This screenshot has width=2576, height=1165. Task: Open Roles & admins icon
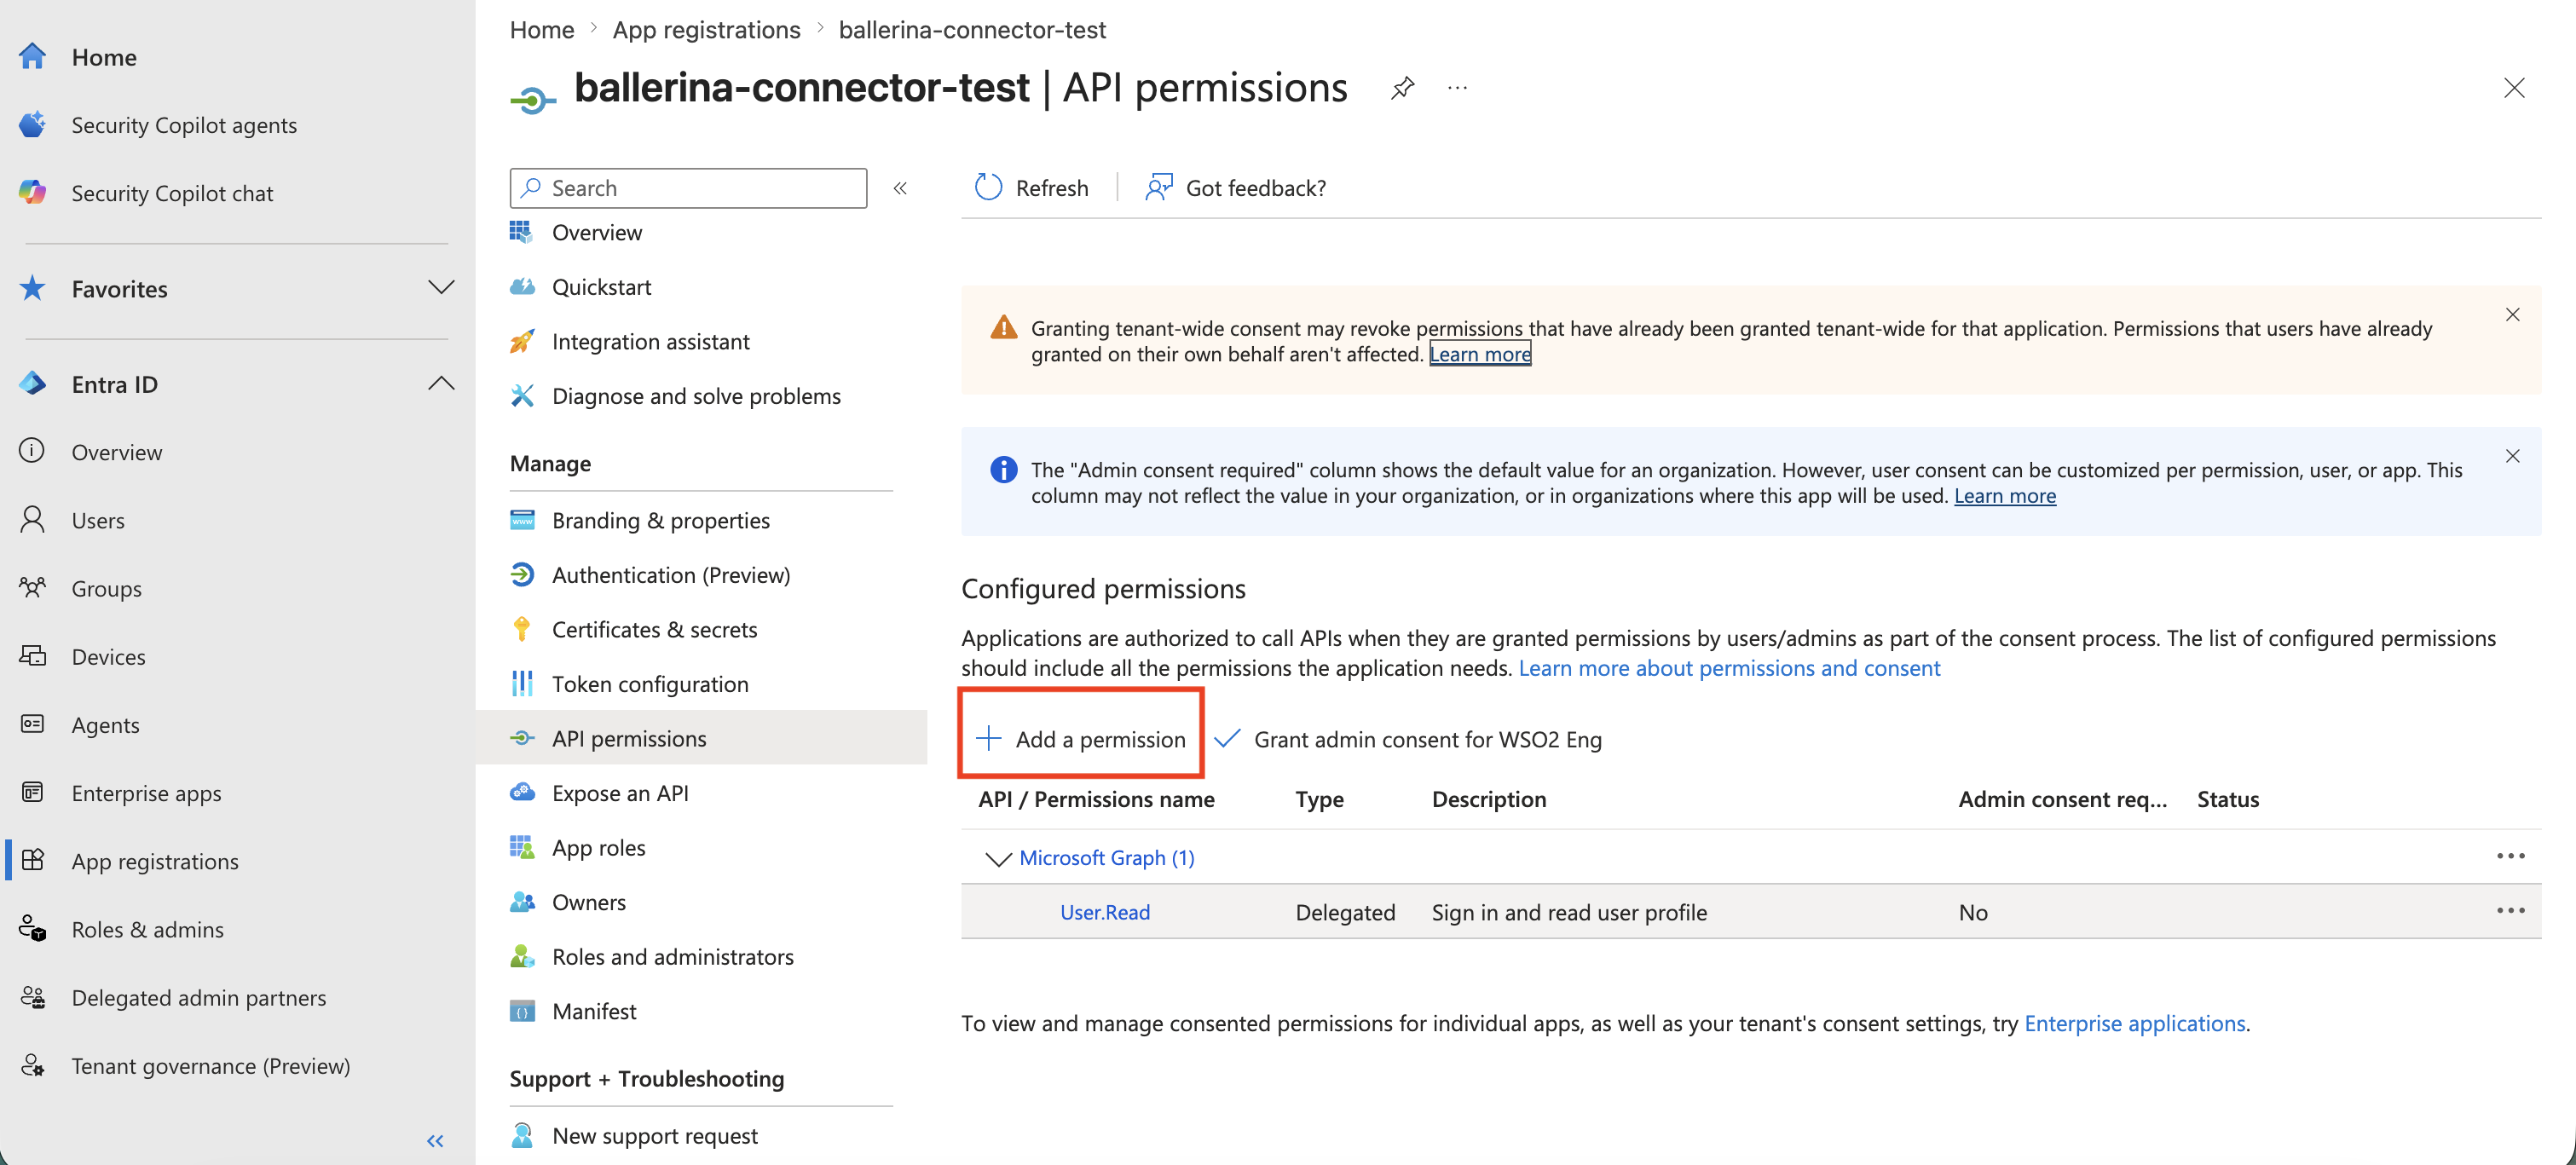click(32, 929)
